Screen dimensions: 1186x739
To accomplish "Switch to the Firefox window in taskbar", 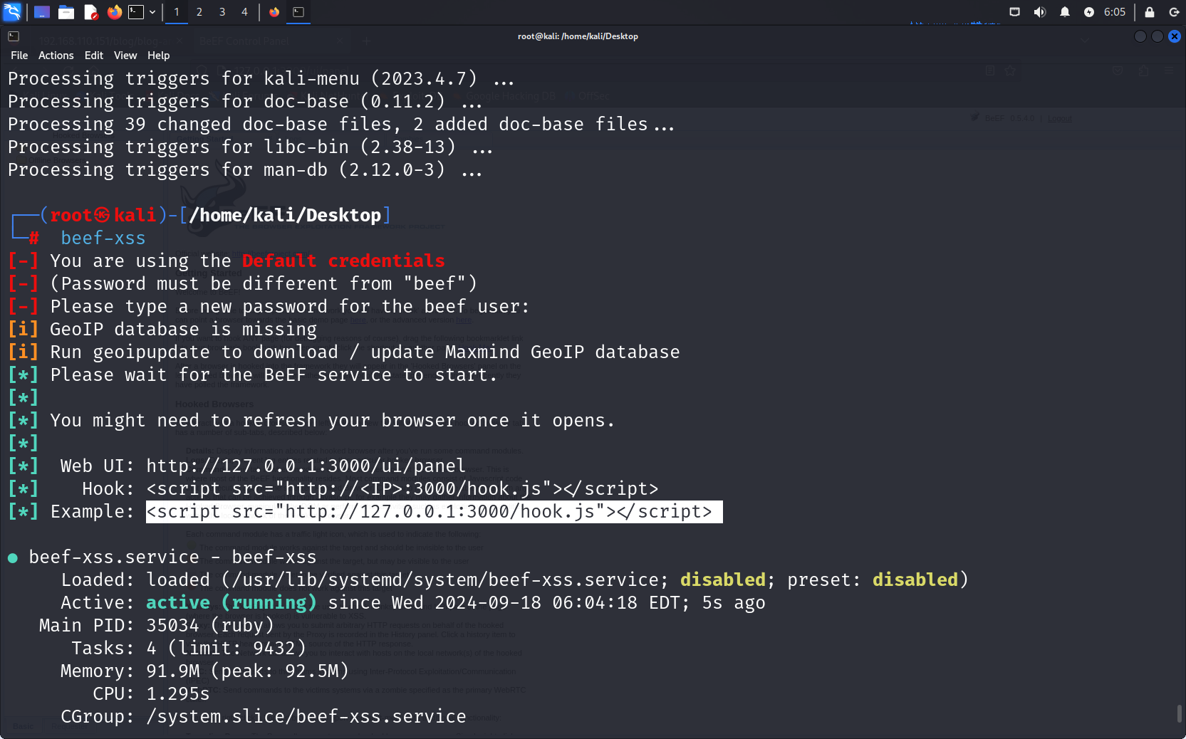I will click(274, 12).
